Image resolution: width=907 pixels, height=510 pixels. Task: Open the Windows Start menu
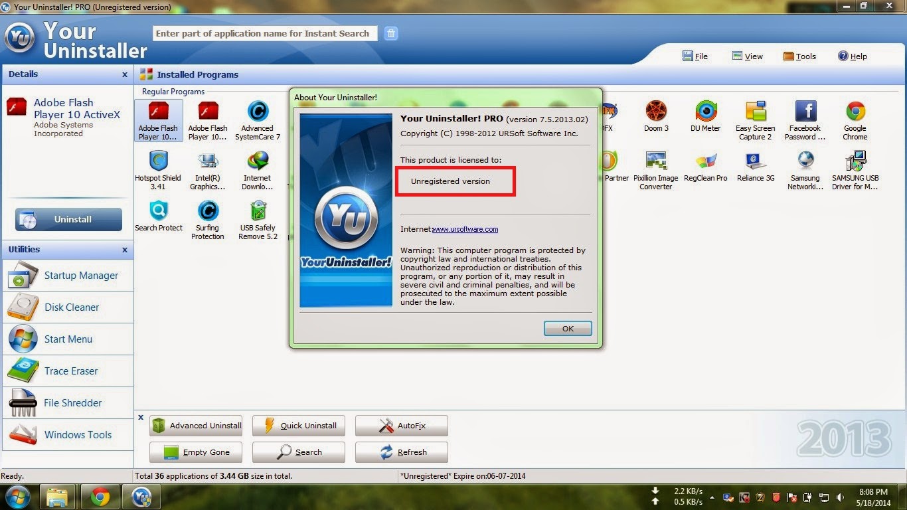(x=18, y=497)
